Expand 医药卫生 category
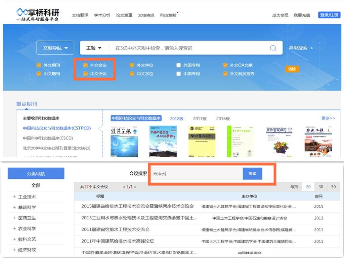This screenshot has width=344, height=258. point(14,218)
